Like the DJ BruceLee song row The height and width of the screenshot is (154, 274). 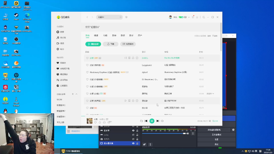click(87, 79)
